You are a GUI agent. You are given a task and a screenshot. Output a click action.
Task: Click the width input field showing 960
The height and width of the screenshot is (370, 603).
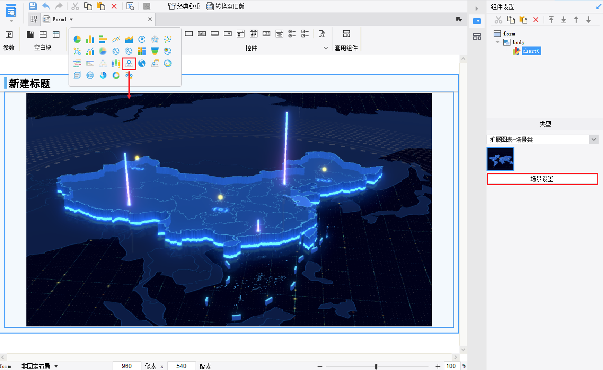tap(127, 366)
